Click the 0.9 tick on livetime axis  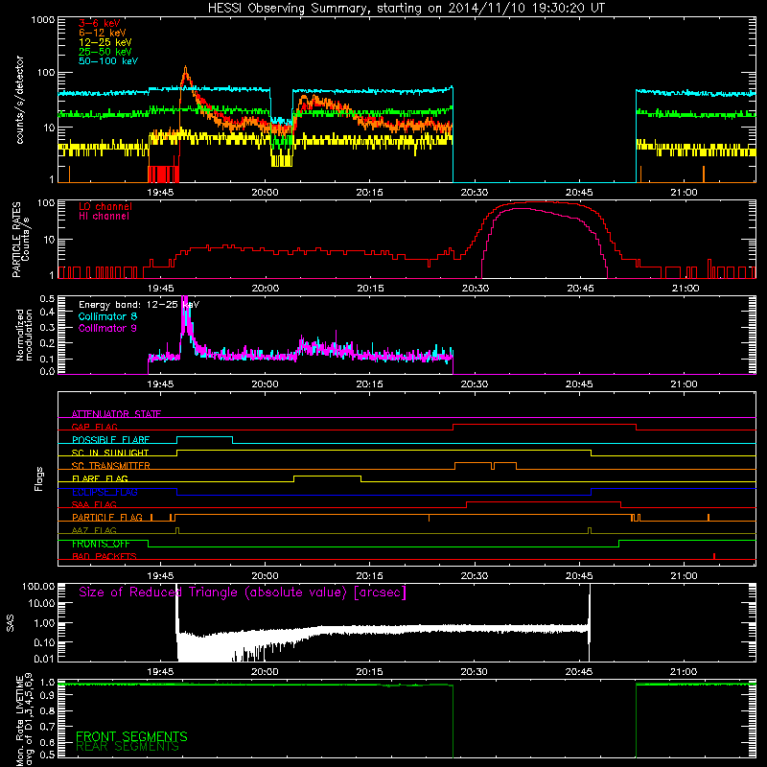47,696
